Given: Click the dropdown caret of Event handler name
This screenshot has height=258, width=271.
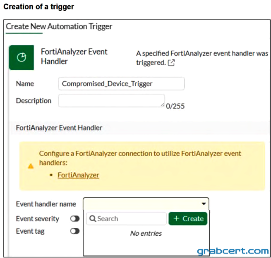Looking at the screenshot, I should 204,204.
